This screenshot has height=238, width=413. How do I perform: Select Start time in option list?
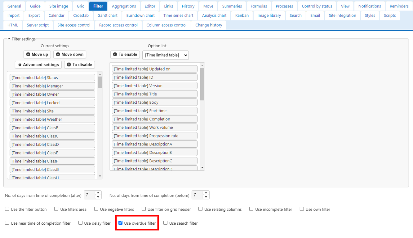tap(155, 111)
